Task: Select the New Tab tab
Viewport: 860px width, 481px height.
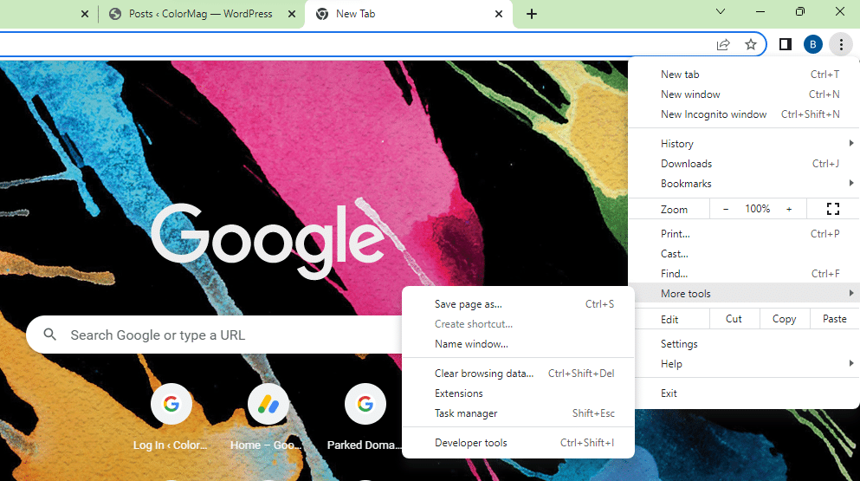Action: click(x=408, y=14)
